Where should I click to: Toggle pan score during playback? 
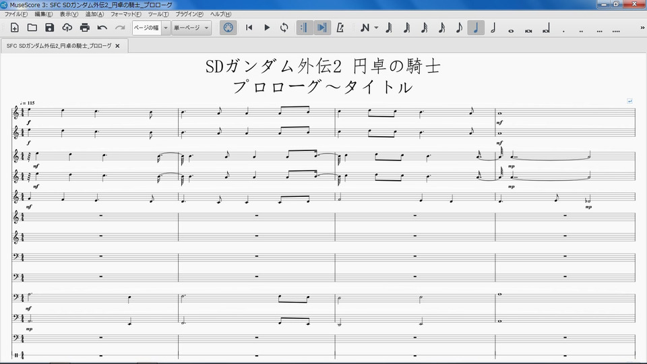[322, 28]
